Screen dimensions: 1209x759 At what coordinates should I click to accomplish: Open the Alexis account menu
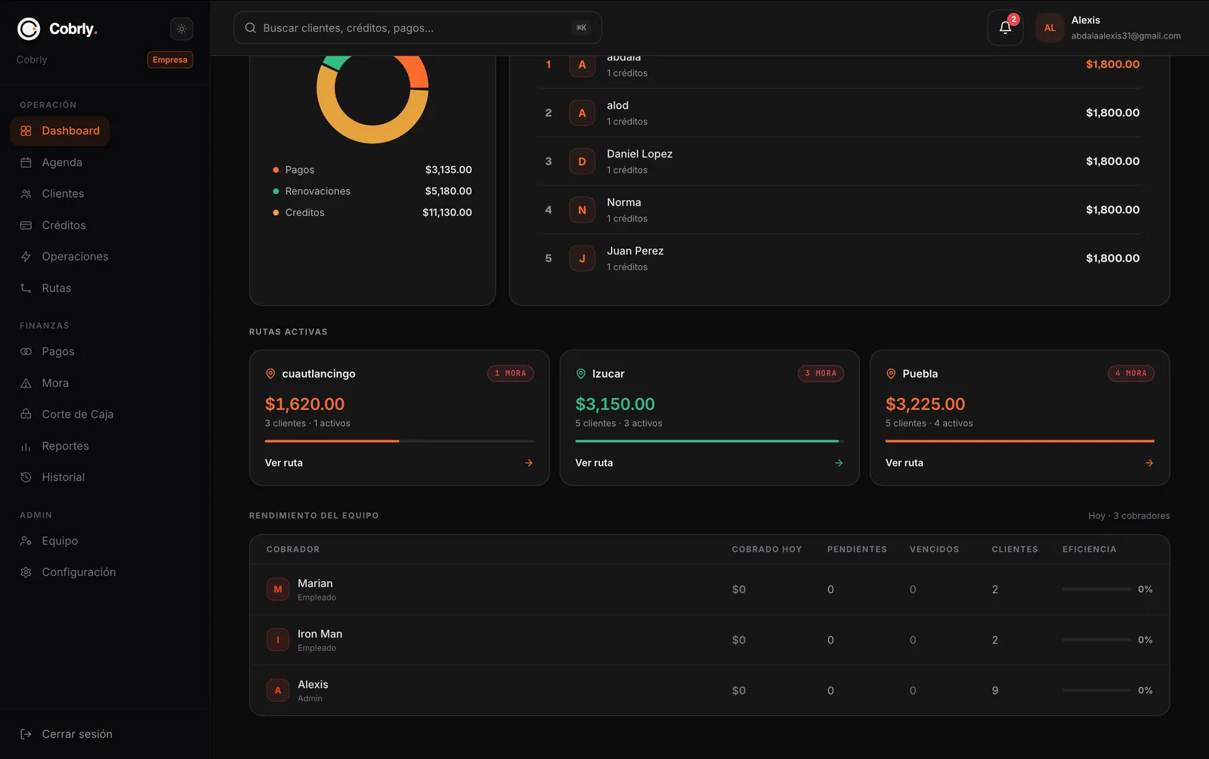[1109, 28]
